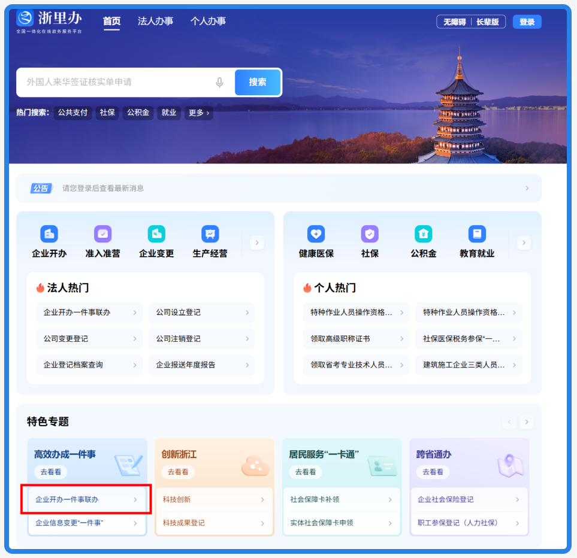Open the 健康医保 icon
Screen dimensions: 577x558
click(x=316, y=233)
